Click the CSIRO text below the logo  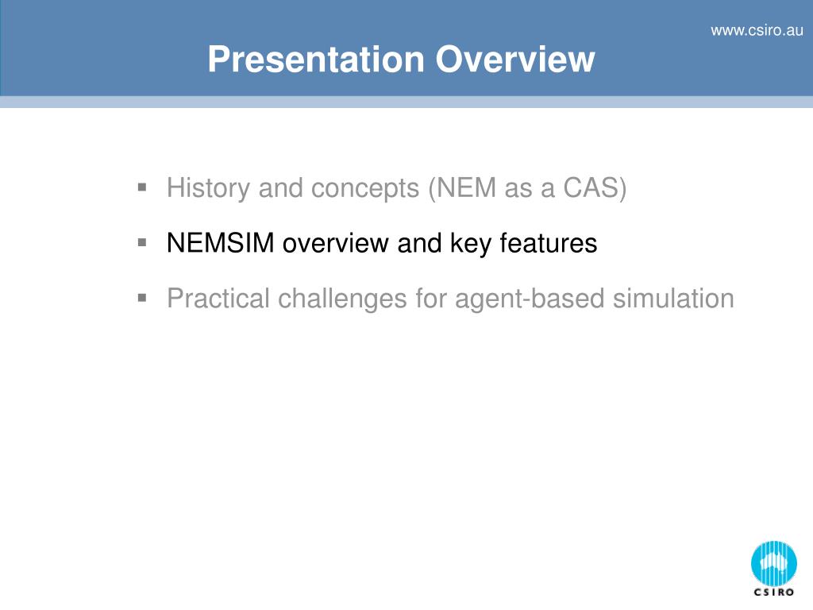click(773, 593)
